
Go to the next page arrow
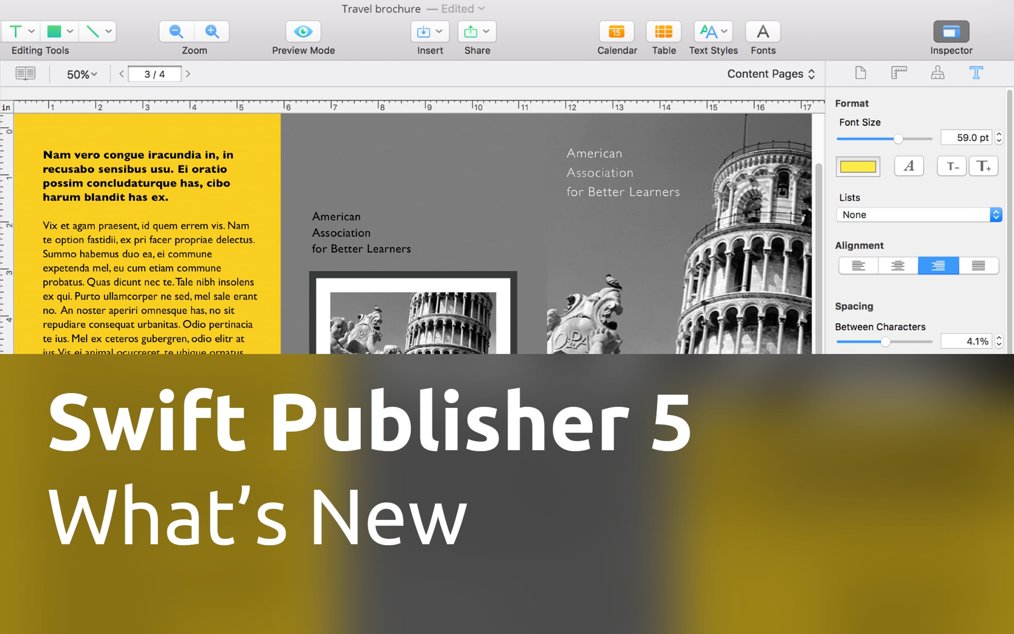click(188, 74)
